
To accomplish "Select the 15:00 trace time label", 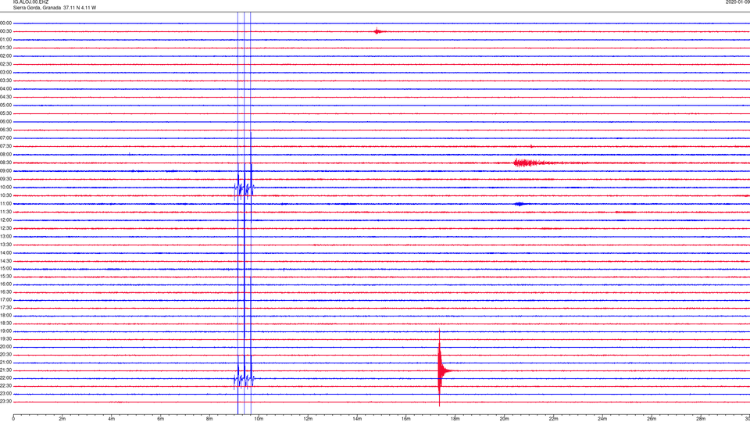I will [x=5, y=268].
